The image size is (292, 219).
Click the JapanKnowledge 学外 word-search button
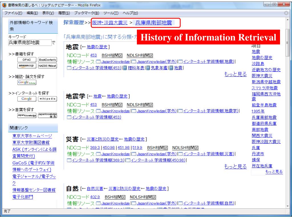(x=48, y=115)
